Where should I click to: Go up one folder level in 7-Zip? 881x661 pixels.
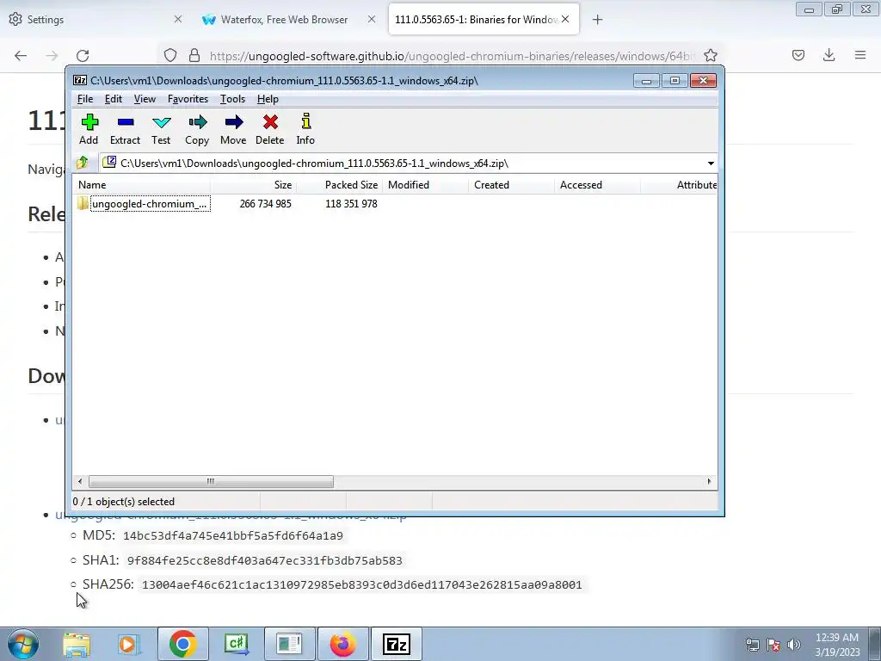(83, 163)
